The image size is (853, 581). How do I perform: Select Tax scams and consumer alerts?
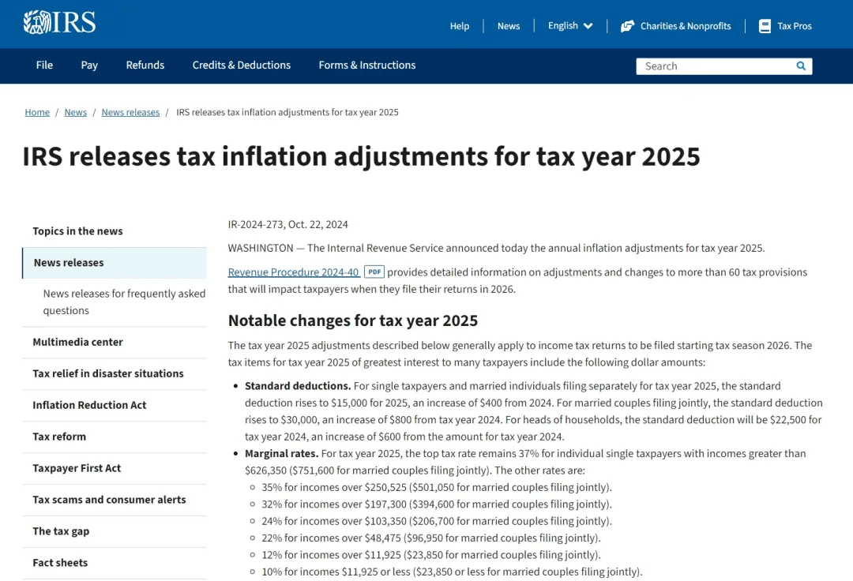click(109, 500)
